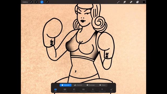Choose Automatic selection mode
The width and height of the screenshot is (167, 94).
tap(65, 85)
